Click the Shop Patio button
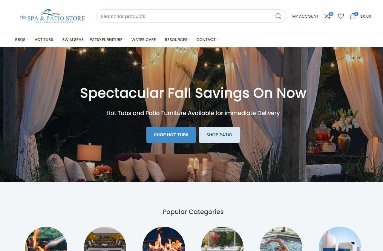The height and width of the screenshot is (251, 383). 219,135
